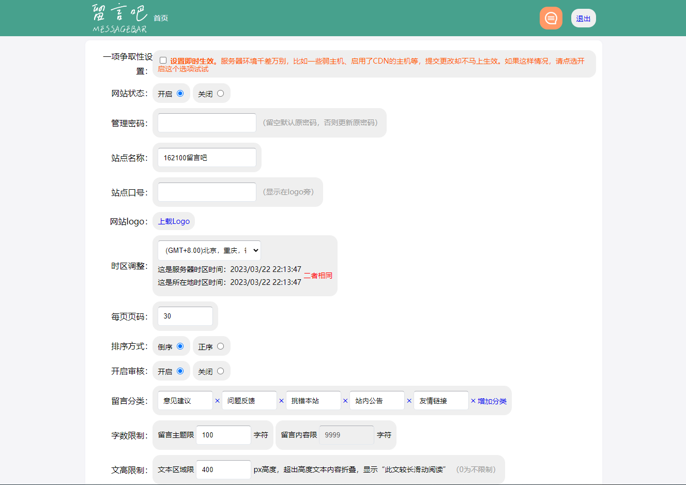Open the GMT+8.00 timezone dropdown
The height and width of the screenshot is (485, 686).
pos(209,250)
